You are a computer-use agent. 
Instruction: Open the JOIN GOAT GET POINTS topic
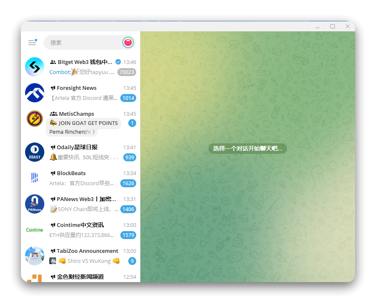coord(84,123)
